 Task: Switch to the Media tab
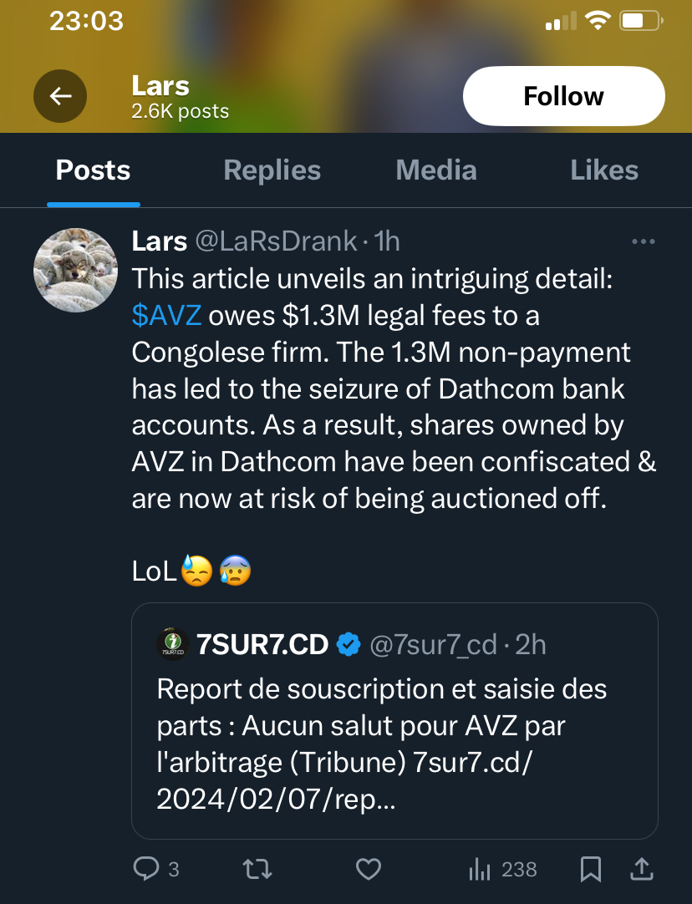436,170
